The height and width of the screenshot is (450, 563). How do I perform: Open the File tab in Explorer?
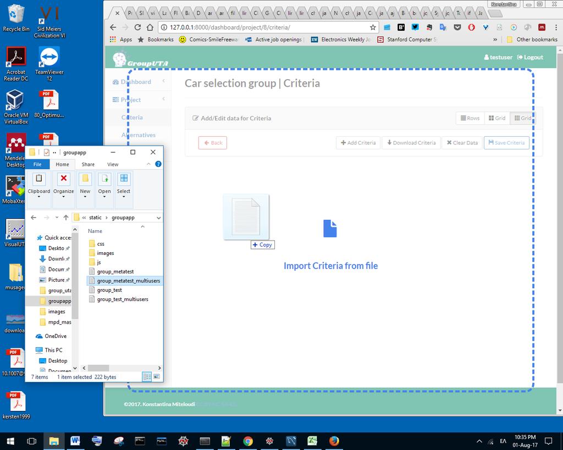click(37, 164)
